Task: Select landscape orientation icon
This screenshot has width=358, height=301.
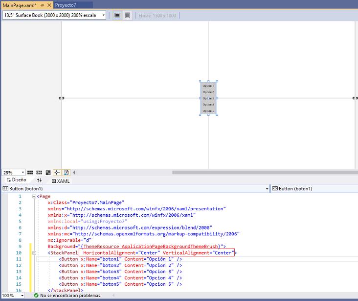Action: tap(117, 15)
